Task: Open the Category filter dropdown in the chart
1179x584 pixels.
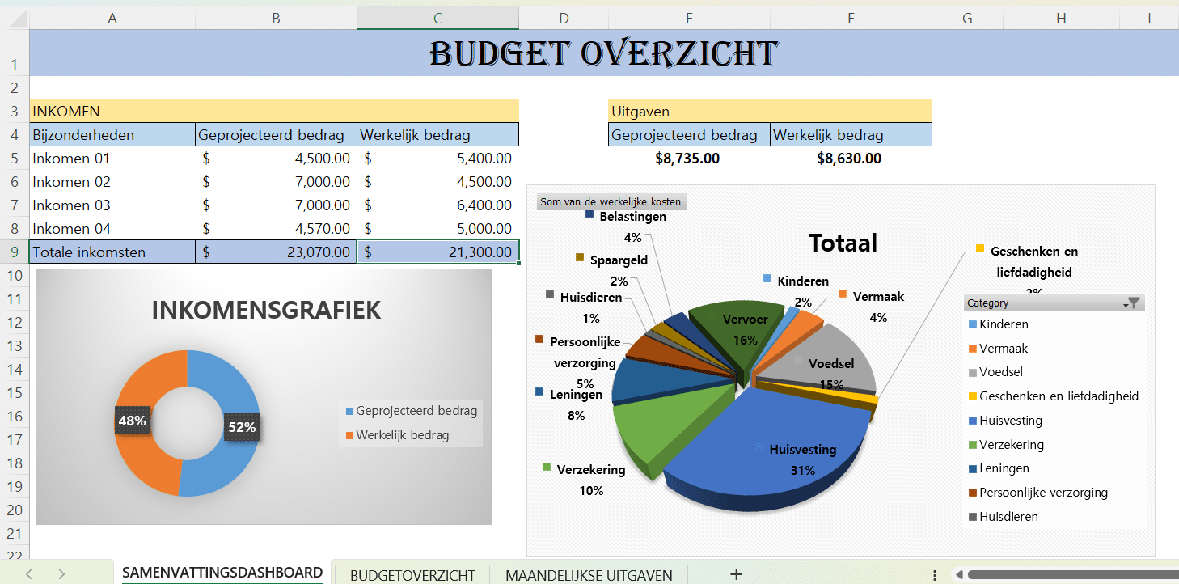Action: (1134, 303)
